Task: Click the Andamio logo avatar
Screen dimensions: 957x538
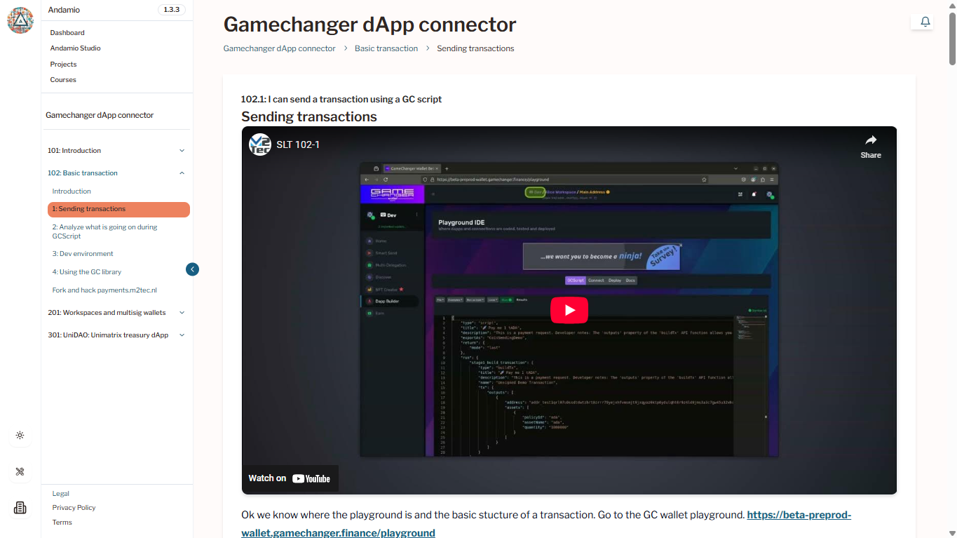Action: tap(20, 20)
